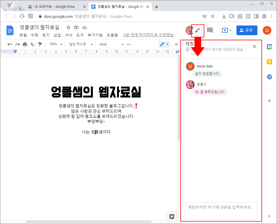Screen dimensions: 277x224
Task: Click the left indent marker on the ruler
Action: pyautogui.click(x=15, y=52)
